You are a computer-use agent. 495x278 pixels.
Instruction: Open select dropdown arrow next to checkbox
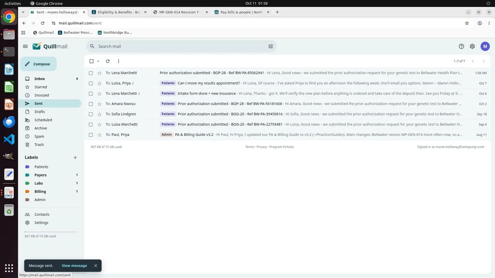98,61
